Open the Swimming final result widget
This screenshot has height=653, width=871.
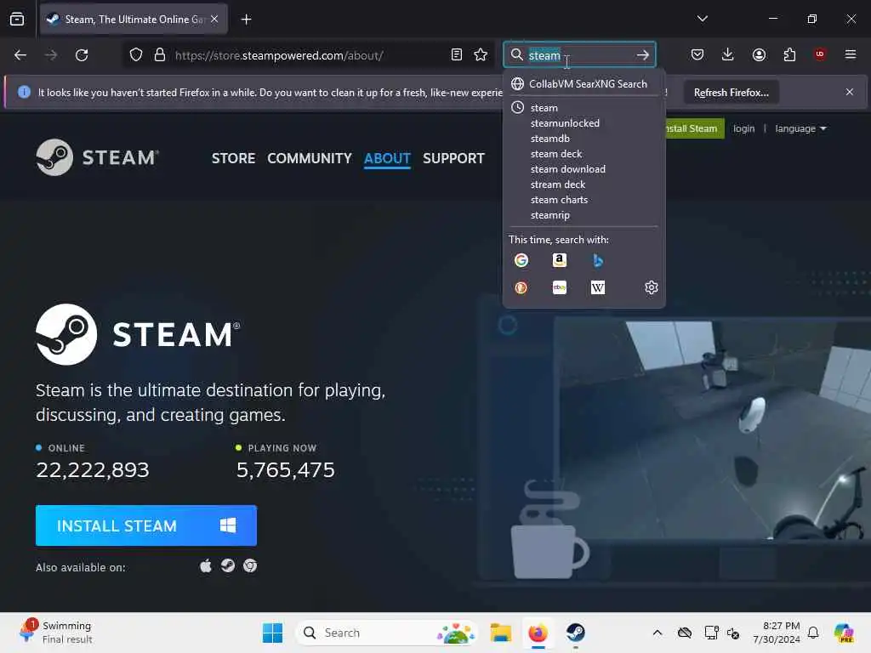coord(55,632)
